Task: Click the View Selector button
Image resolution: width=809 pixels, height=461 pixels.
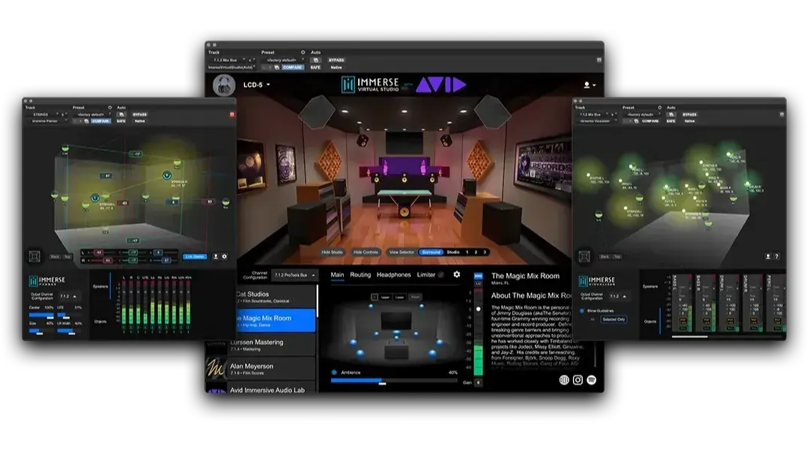Action: (402, 253)
